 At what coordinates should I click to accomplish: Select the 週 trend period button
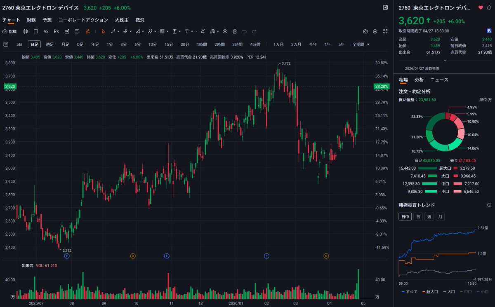[429, 216]
